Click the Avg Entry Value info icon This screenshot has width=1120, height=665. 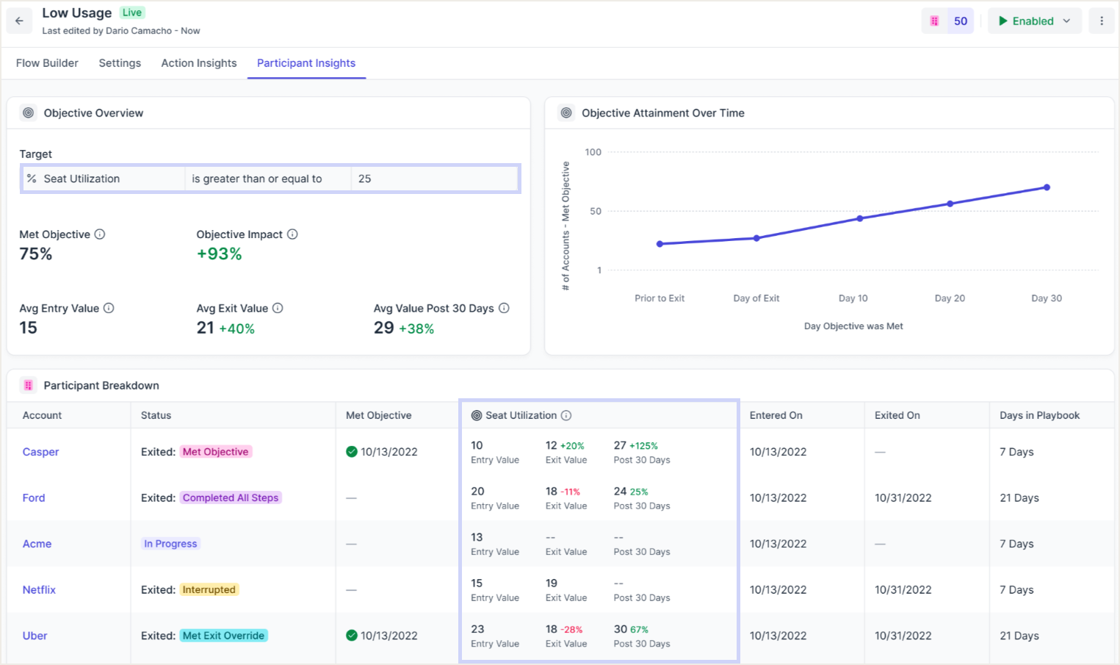[109, 308]
